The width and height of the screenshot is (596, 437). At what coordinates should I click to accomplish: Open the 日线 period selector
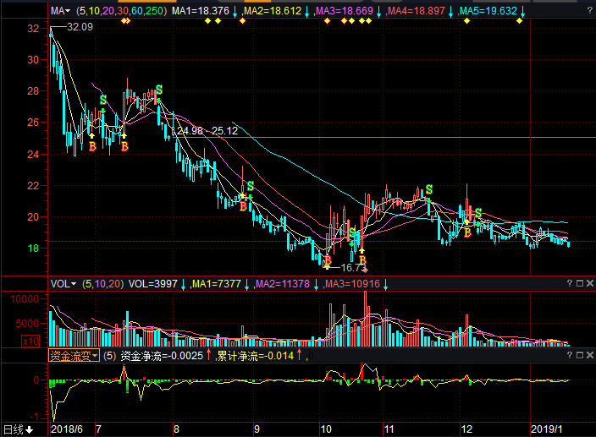(x=18, y=429)
